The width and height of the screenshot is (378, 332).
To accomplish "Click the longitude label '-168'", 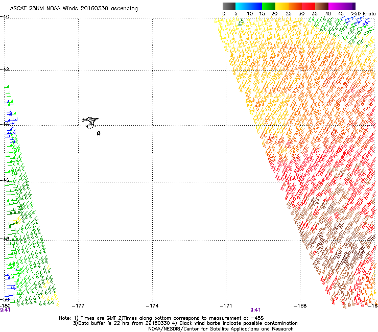I will 300,306.
